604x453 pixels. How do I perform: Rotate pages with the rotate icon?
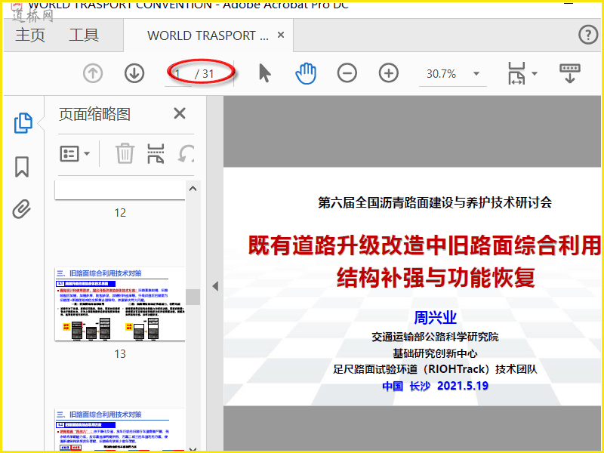(x=186, y=154)
